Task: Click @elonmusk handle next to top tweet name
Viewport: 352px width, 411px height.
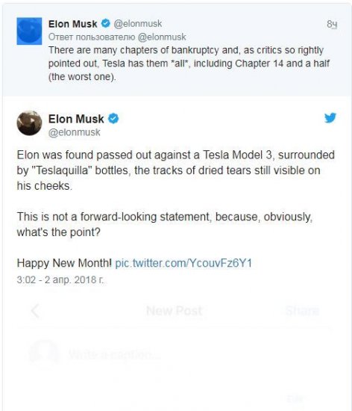Action: click(138, 24)
